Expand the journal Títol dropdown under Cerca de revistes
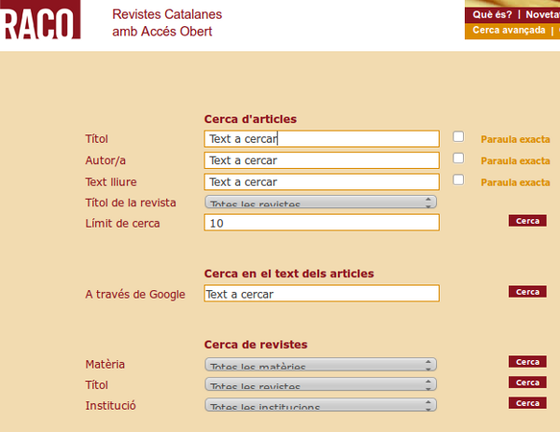The height and width of the screenshot is (432, 560). [x=320, y=384]
